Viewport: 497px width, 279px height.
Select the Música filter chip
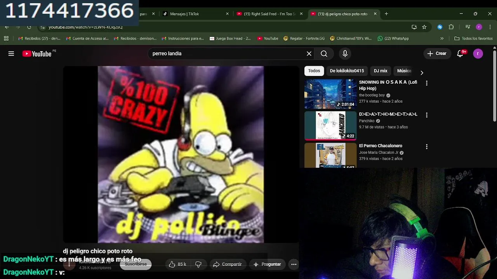pyautogui.click(x=404, y=71)
